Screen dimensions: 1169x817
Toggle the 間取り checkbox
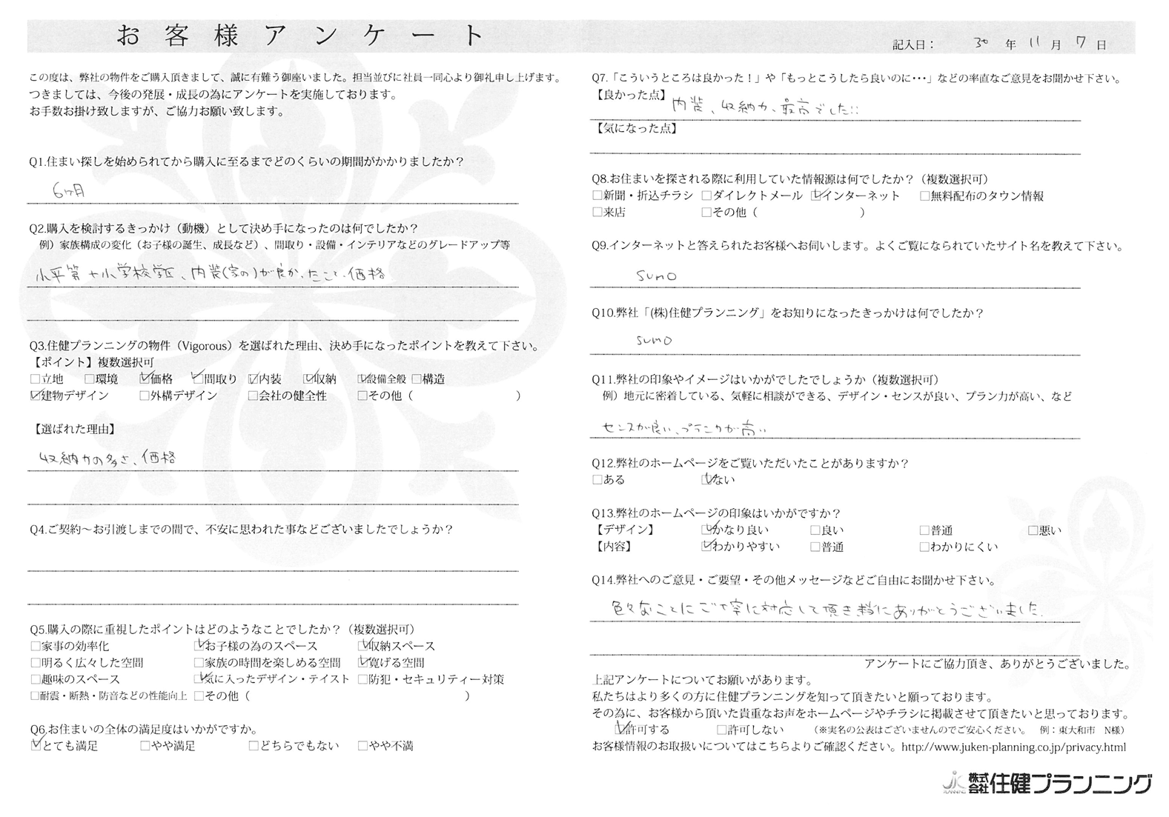(198, 379)
